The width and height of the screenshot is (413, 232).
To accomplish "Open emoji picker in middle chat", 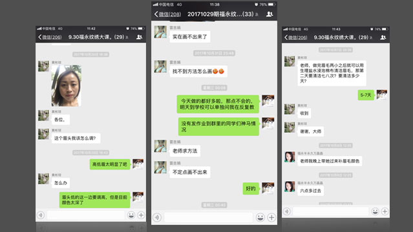I will [x=260, y=217].
